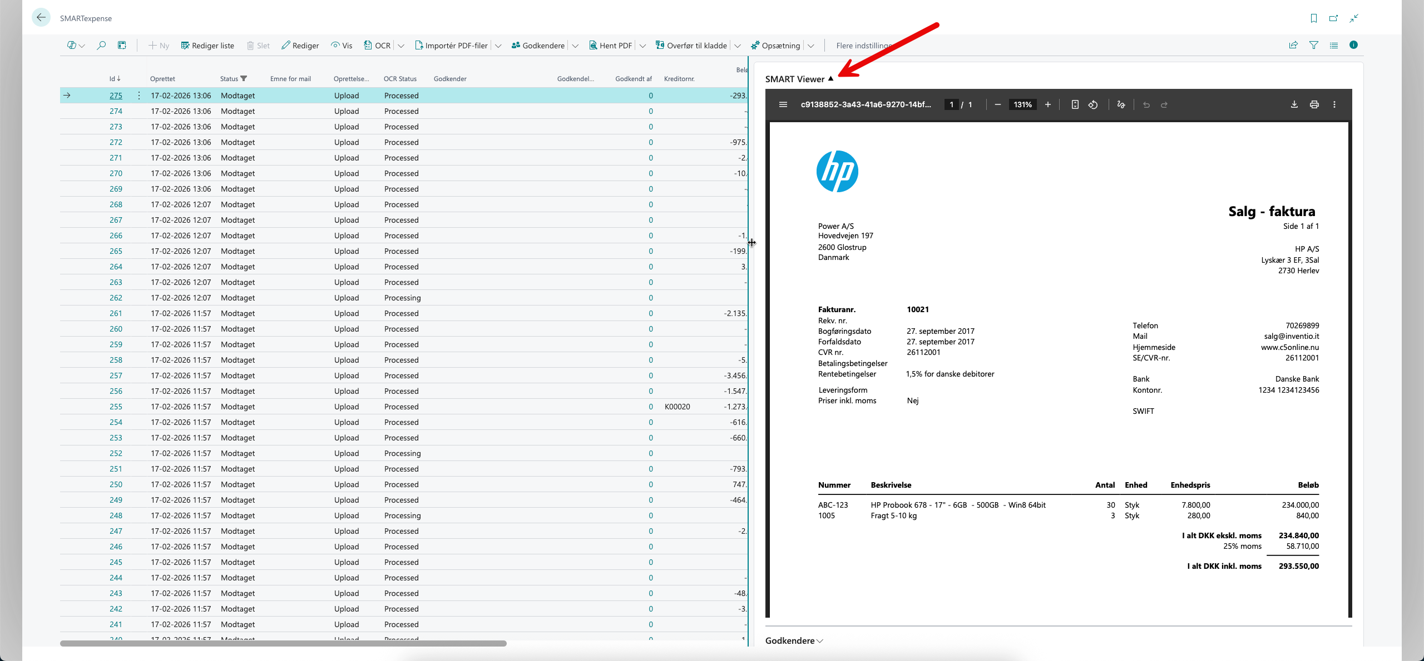Screen dimensions: 1424x661
Task: Click zoom in plus in PDF viewer
Action: 1047,104
